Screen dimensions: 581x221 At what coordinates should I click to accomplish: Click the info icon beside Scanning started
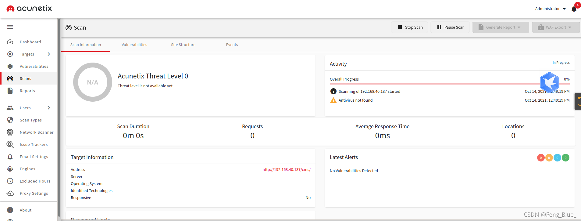(x=333, y=91)
